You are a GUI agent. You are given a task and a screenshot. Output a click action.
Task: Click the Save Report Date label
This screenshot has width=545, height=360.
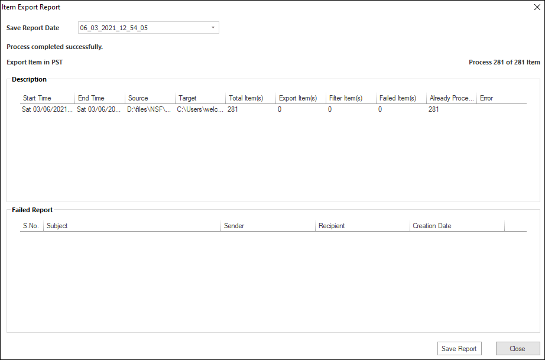[x=33, y=28]
